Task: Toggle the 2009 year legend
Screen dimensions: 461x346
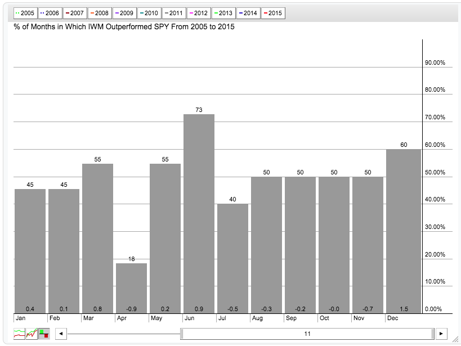Action: (124, 14)
